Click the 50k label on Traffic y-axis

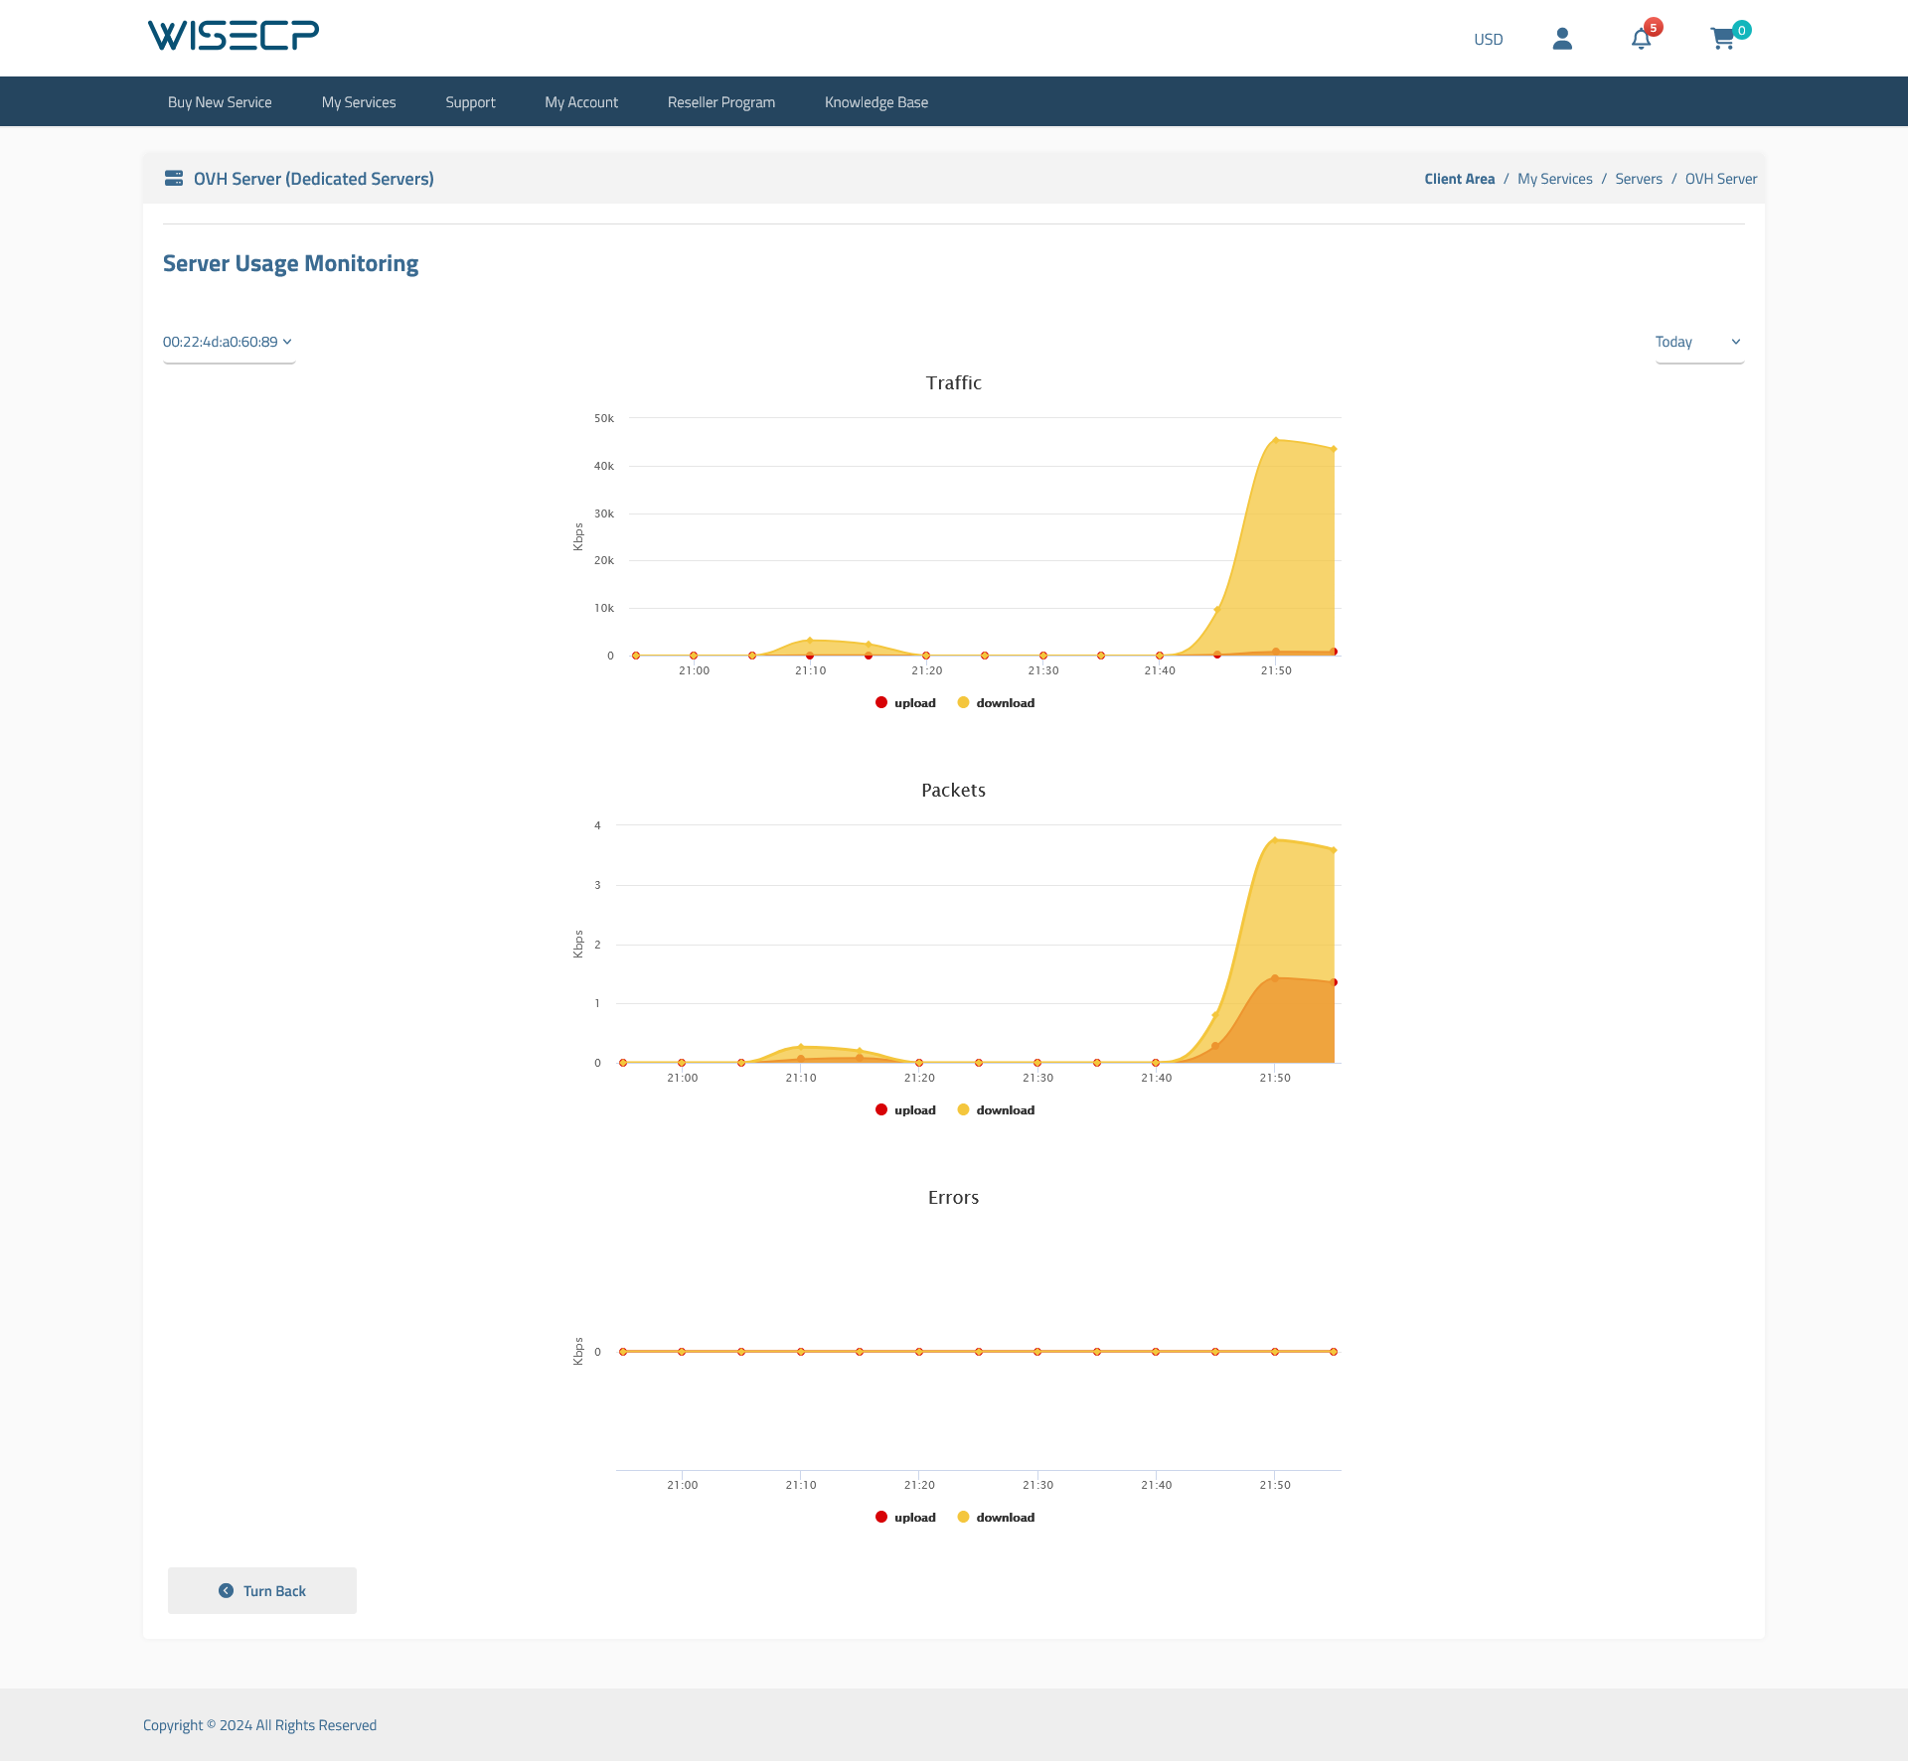(604, 418)
